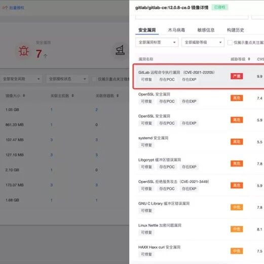Click the container count 2 in the 1.05 GB row
The width and height of the screenshot is (264, 264).
[x=96, y=110]
